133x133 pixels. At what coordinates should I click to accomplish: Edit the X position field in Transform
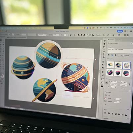point(113,82)
